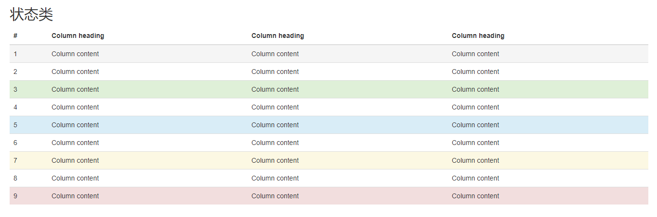This screenshot has height=217, width=657.
Task: Click row number 8 cell
Action: pos(15,178)
